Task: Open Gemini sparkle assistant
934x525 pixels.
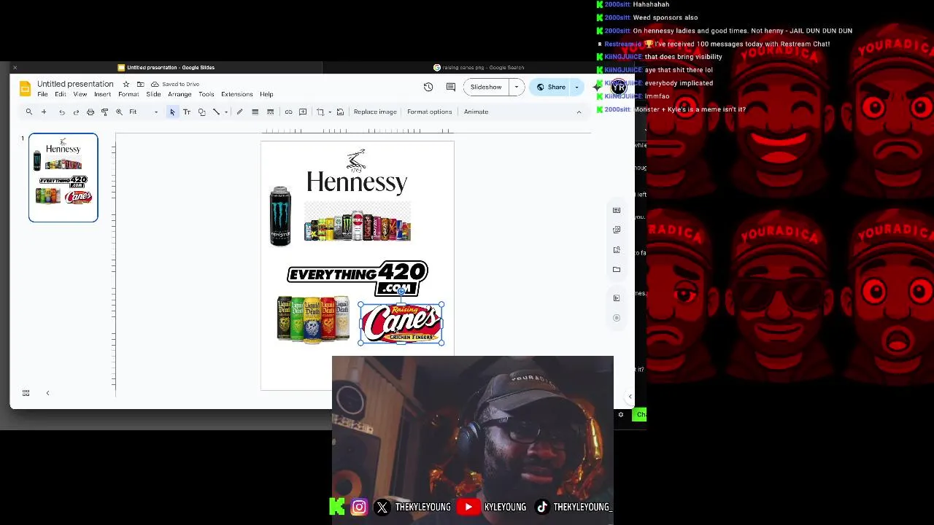Action: pos(597,87)
